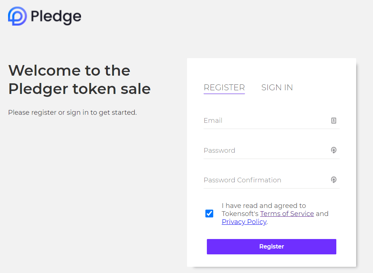Click the key icon in Password field
This screenshot has height=273, width=373.
(334, 150)
